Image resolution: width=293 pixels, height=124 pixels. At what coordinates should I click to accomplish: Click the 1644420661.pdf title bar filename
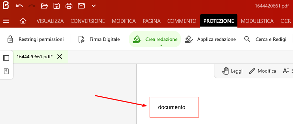pos(272,6)
